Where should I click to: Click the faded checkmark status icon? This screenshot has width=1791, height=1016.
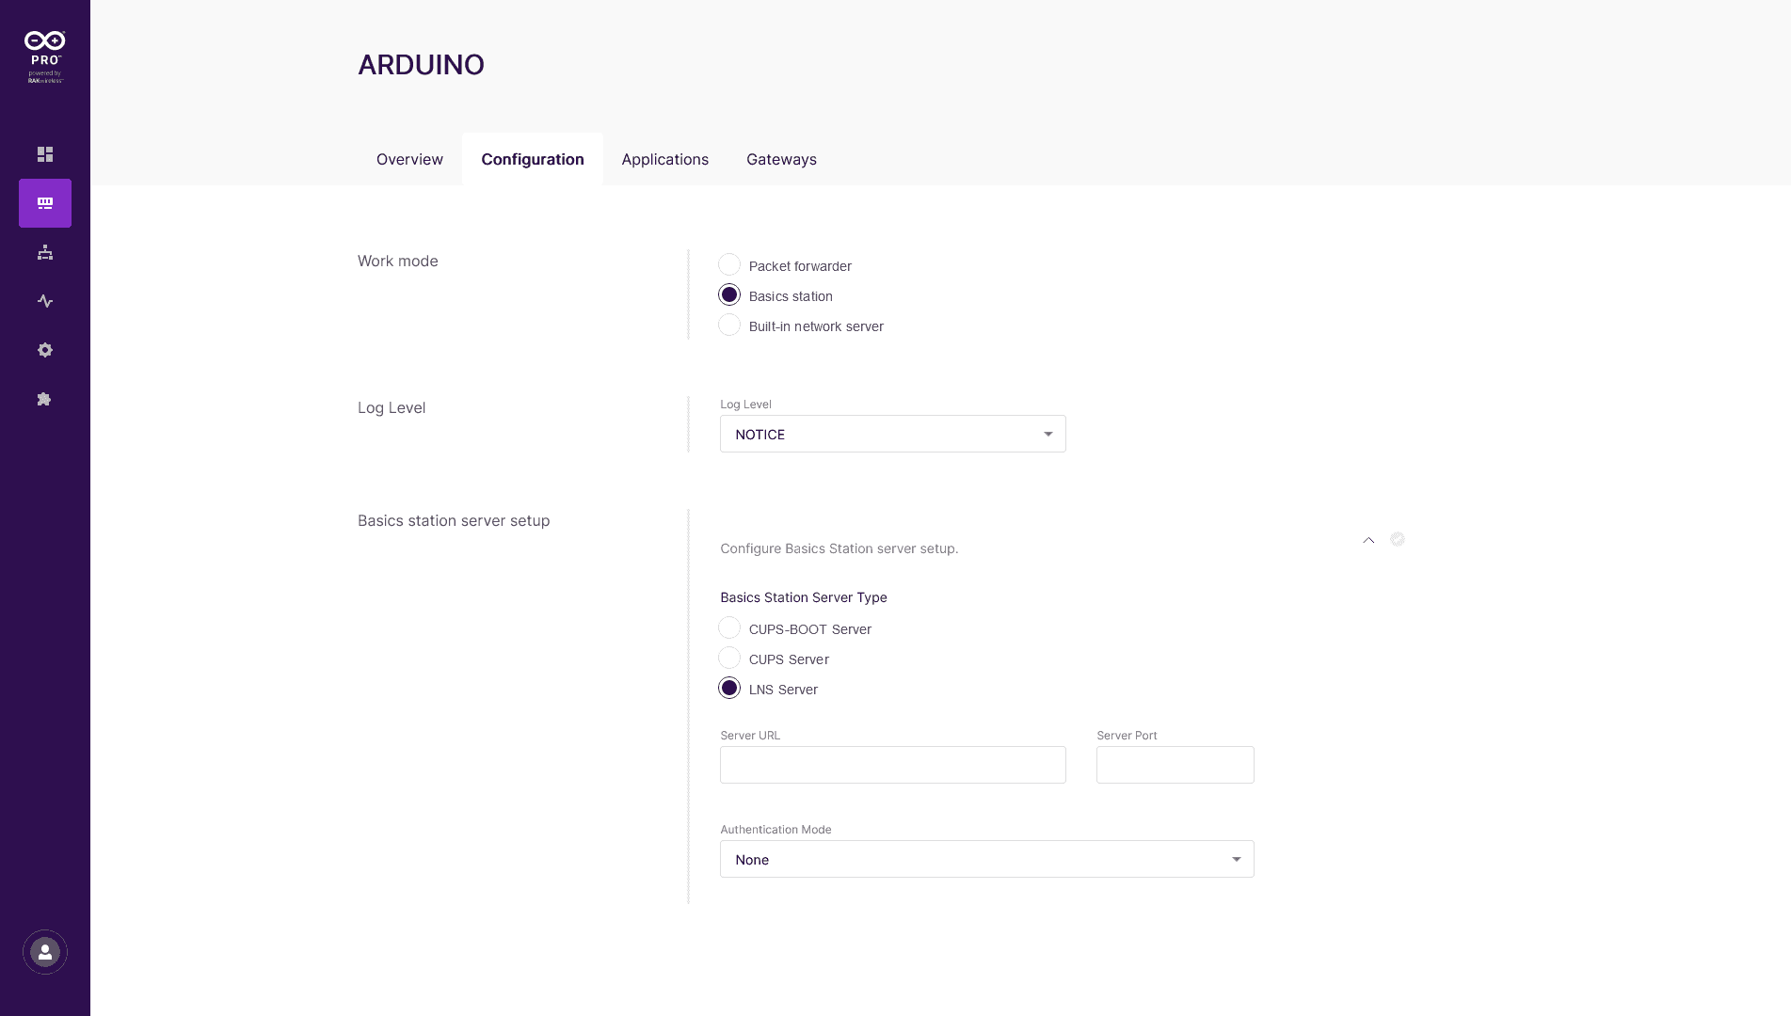click(x=1398, y=539)
